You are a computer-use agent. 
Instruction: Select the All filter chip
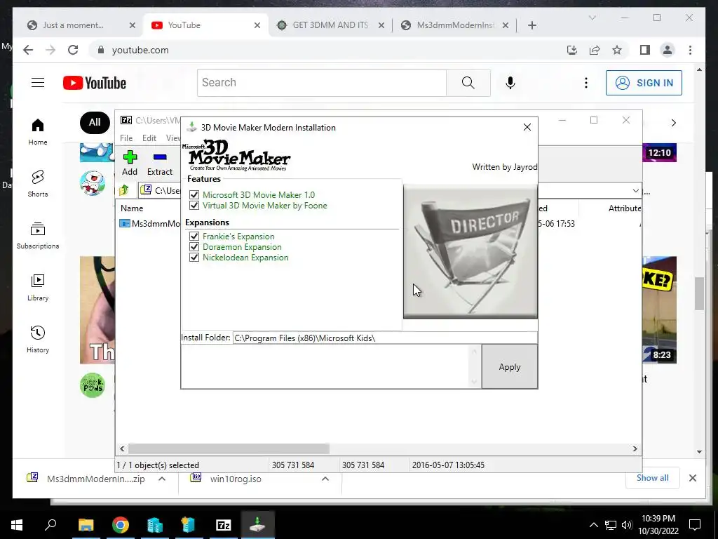pos(95,122)
